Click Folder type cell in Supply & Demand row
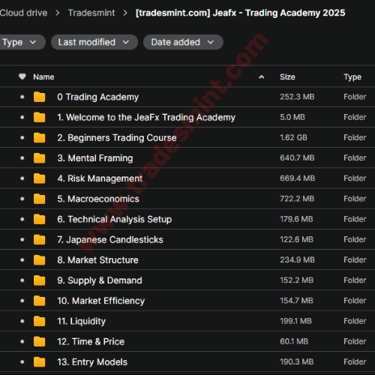This screenshot has height=375, width=375. coord(355,280)
